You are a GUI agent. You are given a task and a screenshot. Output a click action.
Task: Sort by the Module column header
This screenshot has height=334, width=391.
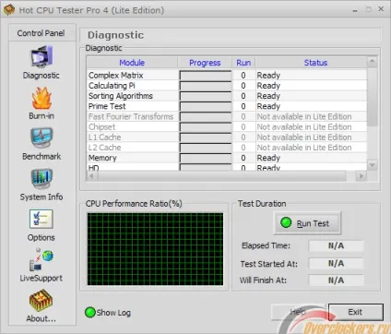click(132, 63)
